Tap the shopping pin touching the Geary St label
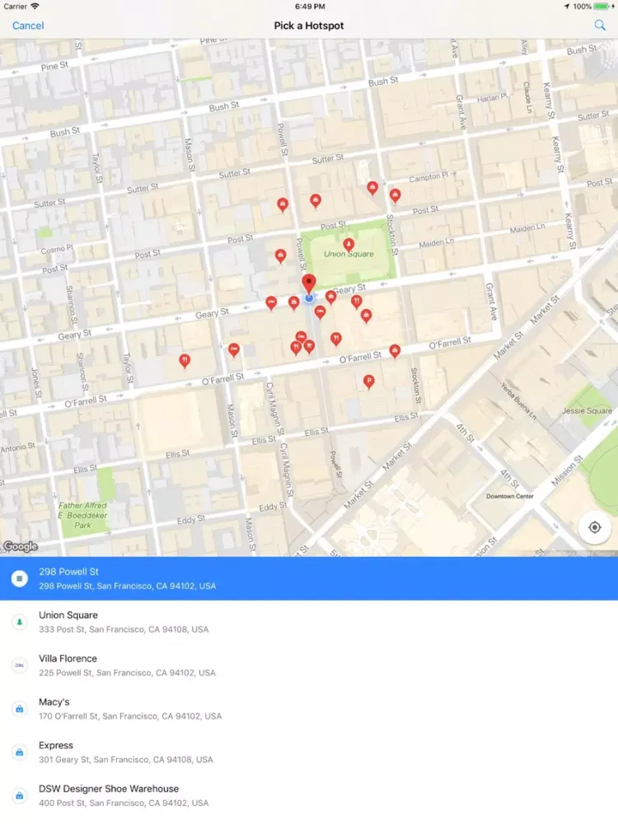The image size is (618, 824). [330, 297]
